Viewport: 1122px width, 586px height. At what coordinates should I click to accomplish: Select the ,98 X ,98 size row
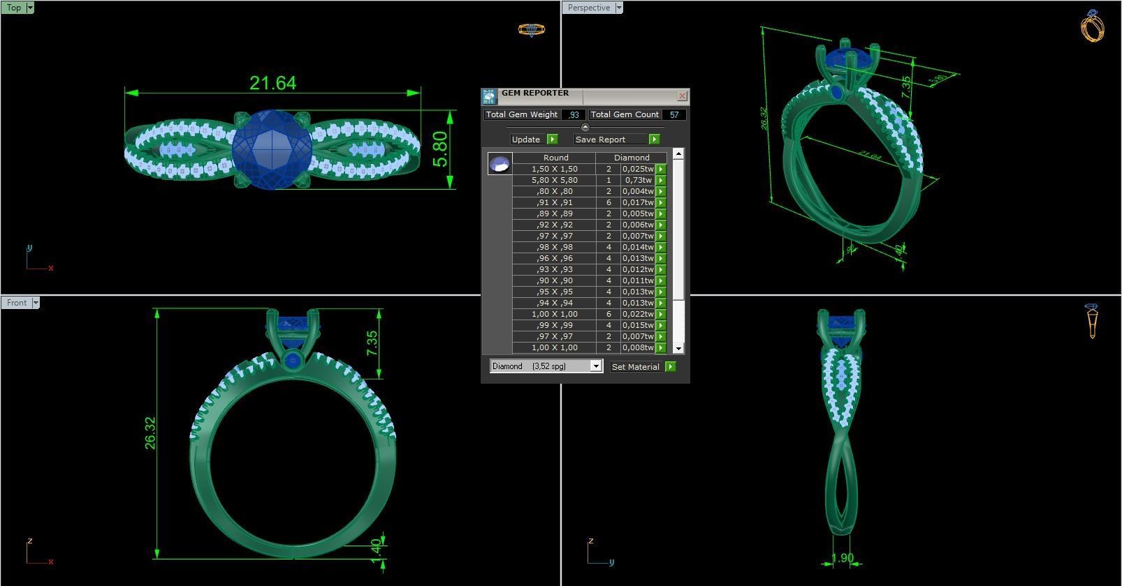(x=554, y=247)
